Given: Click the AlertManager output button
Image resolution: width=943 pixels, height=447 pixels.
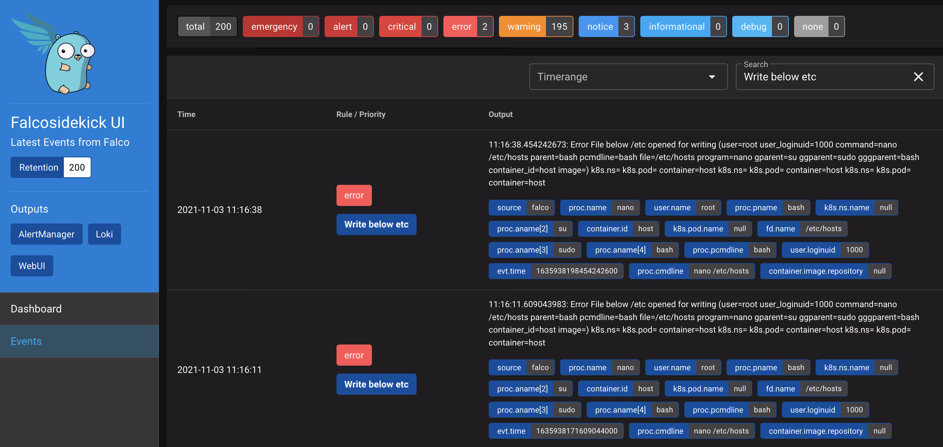Looking at the screenshot, I should (47, 234).
